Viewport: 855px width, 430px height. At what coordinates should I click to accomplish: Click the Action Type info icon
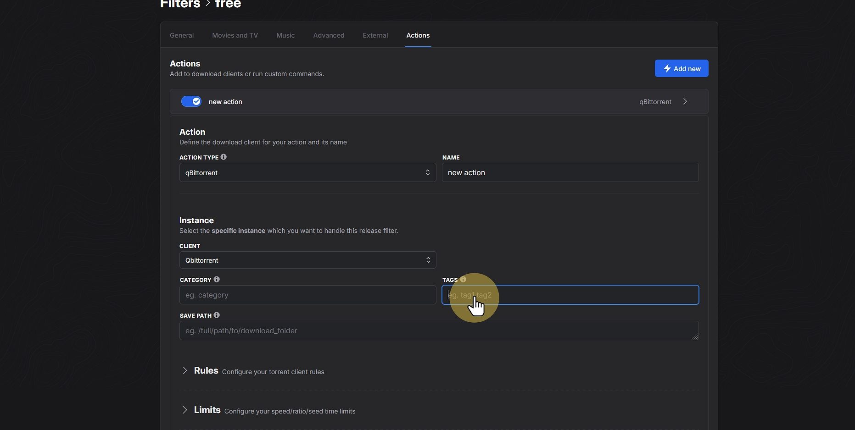(x=224, y=157)
